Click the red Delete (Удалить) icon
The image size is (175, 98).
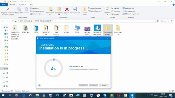67,9
